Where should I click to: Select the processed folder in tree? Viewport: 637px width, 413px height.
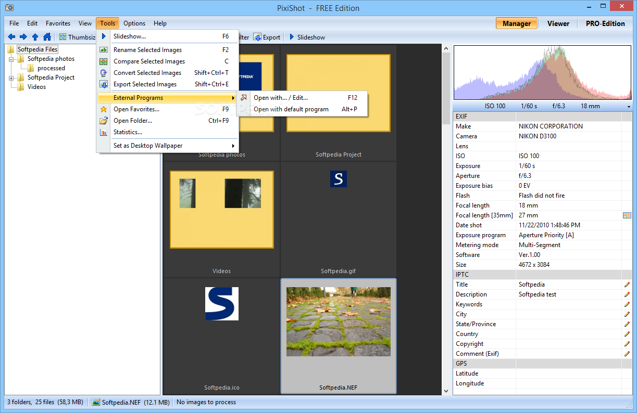point(51,68)
